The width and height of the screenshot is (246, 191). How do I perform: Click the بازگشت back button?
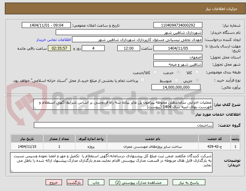[75, 183]
